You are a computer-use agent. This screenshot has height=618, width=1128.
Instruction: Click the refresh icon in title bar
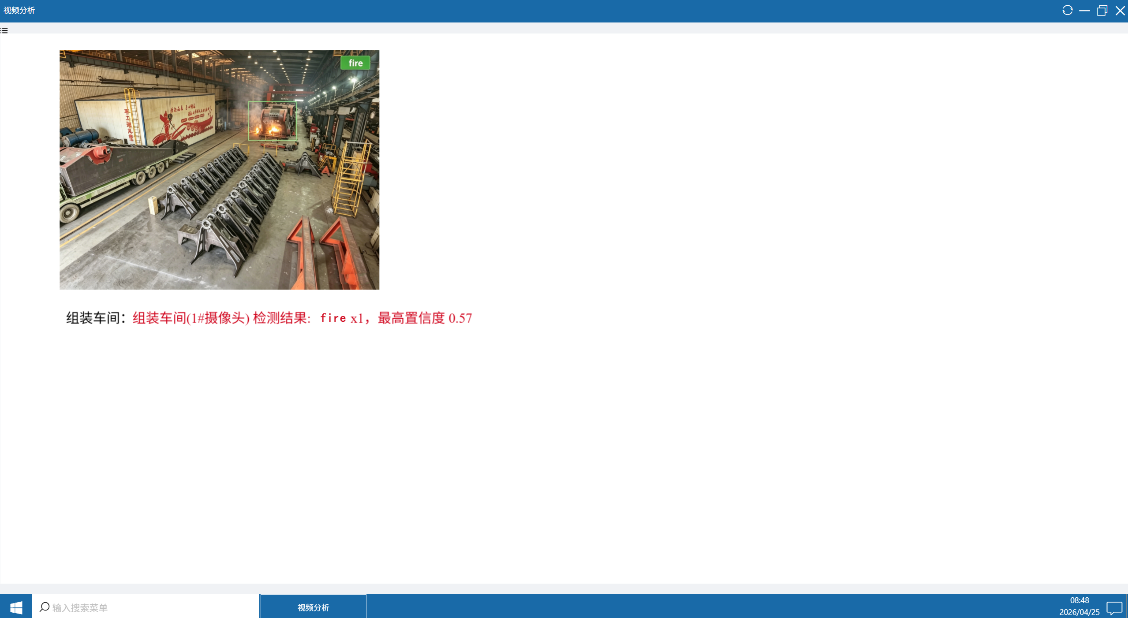pos(1067,10)
